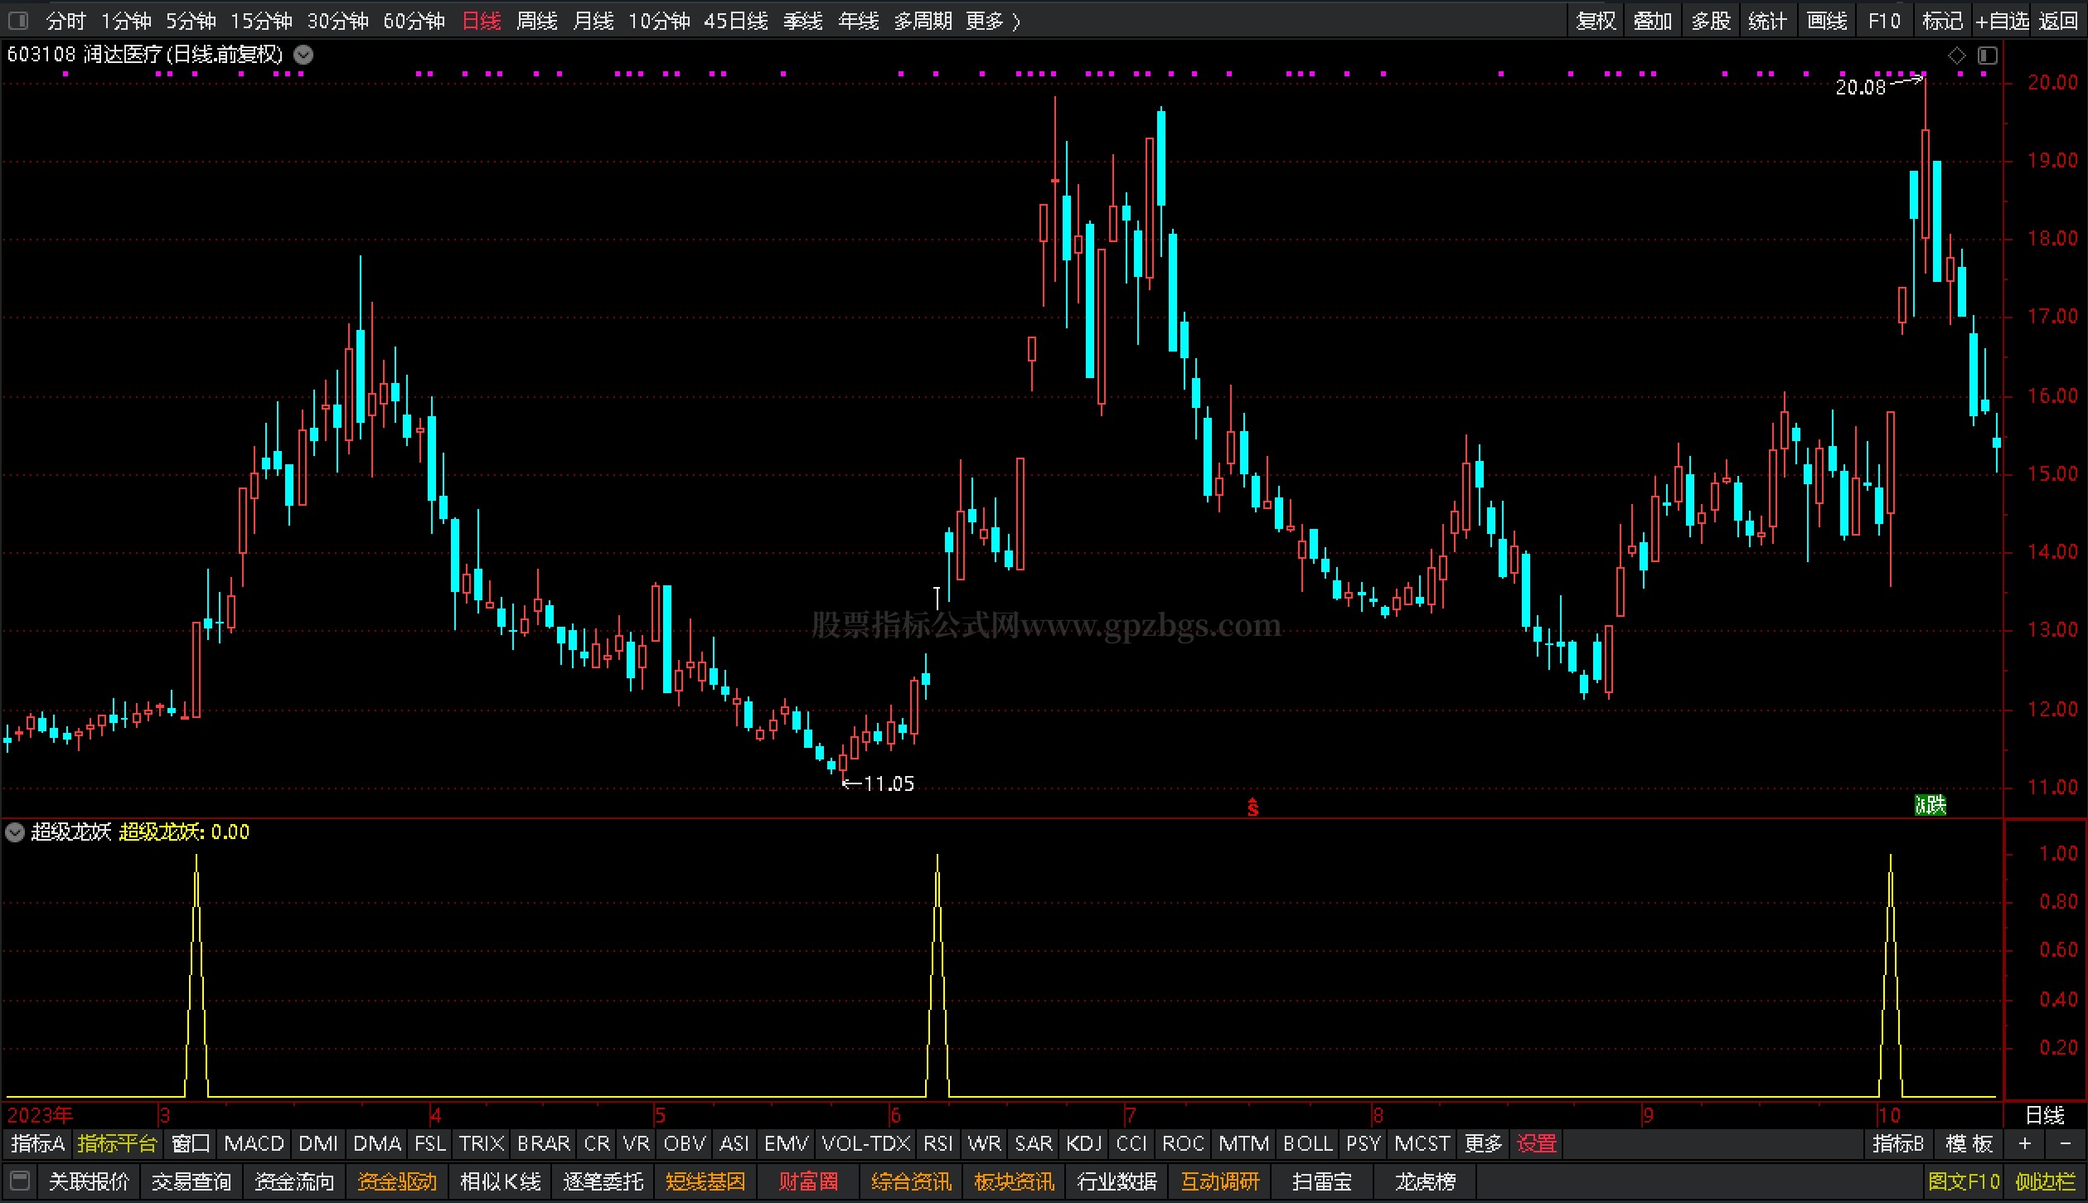Viewport: 2088px width, 1203px height.
Task: Click the 20.08 high price label
Action: point(1860,87)
